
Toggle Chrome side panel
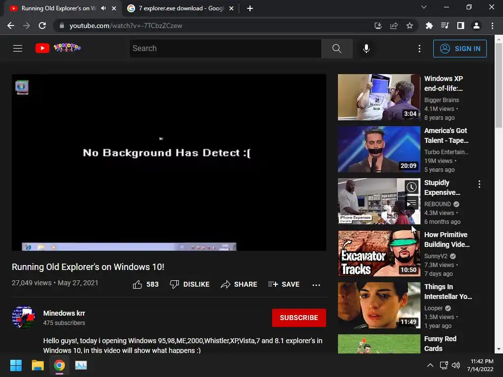tap(460, 26)
